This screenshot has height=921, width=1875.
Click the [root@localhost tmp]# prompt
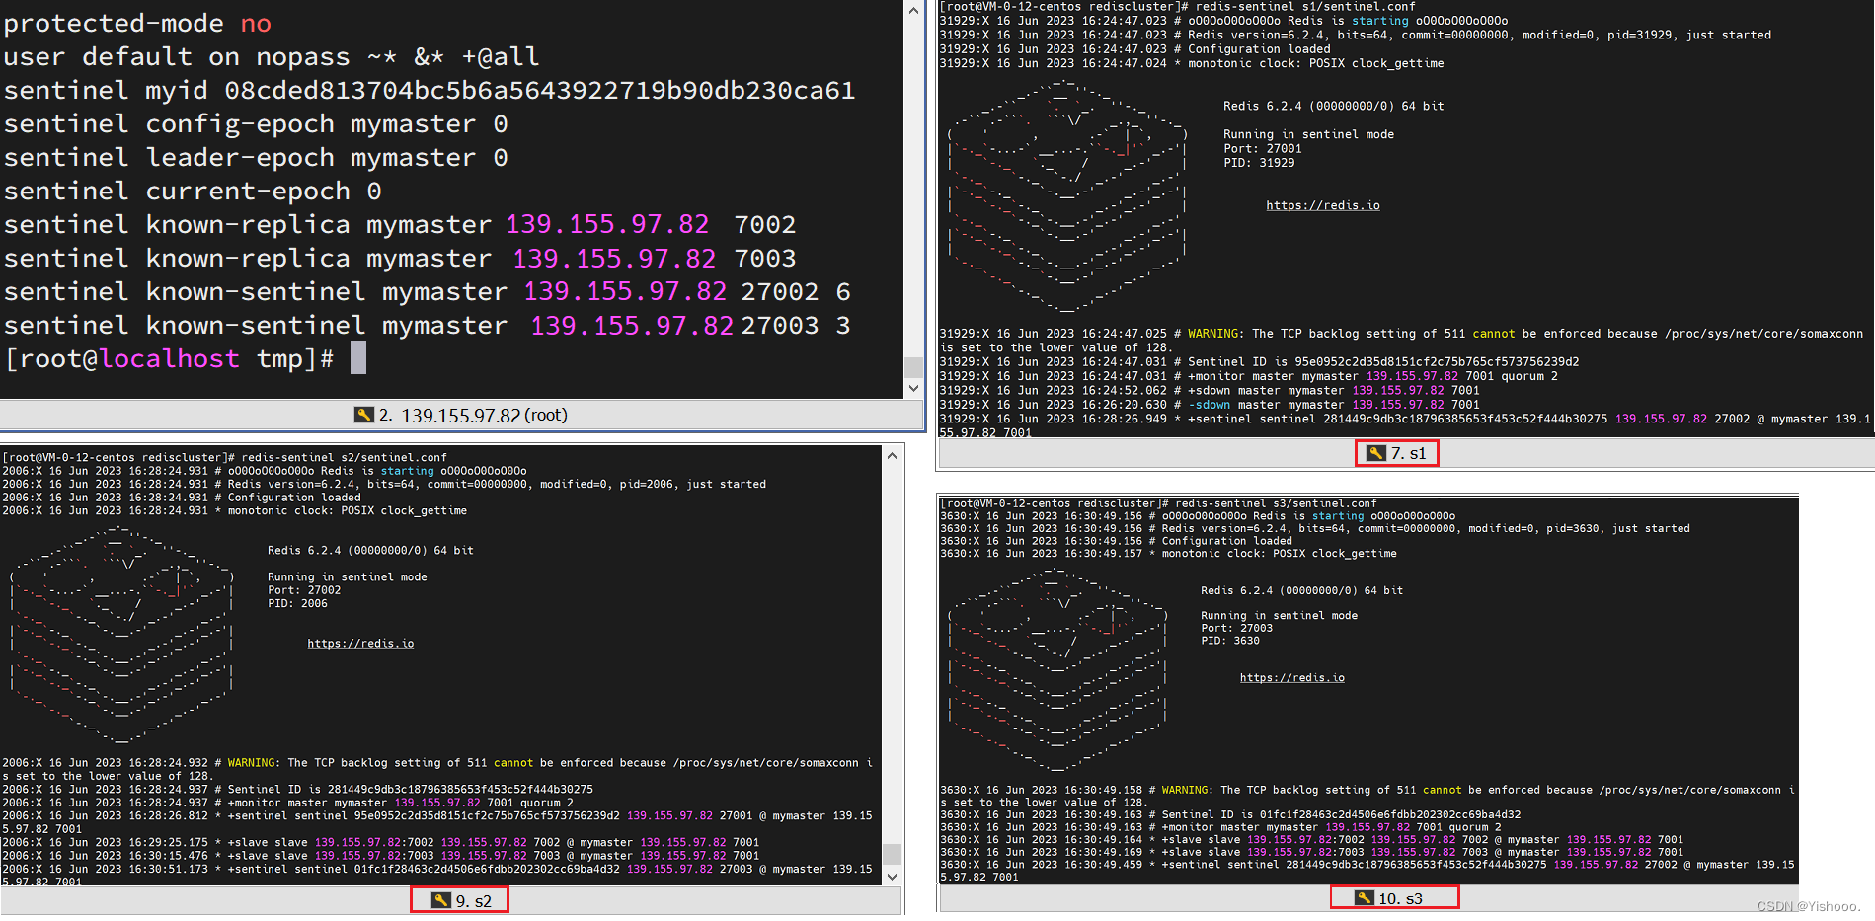coord(169,358)
